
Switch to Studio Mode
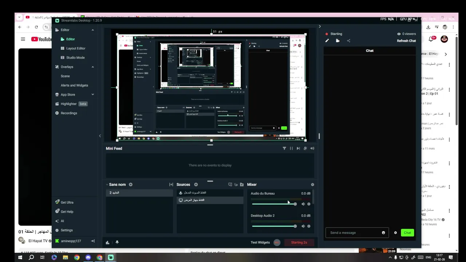72,57
